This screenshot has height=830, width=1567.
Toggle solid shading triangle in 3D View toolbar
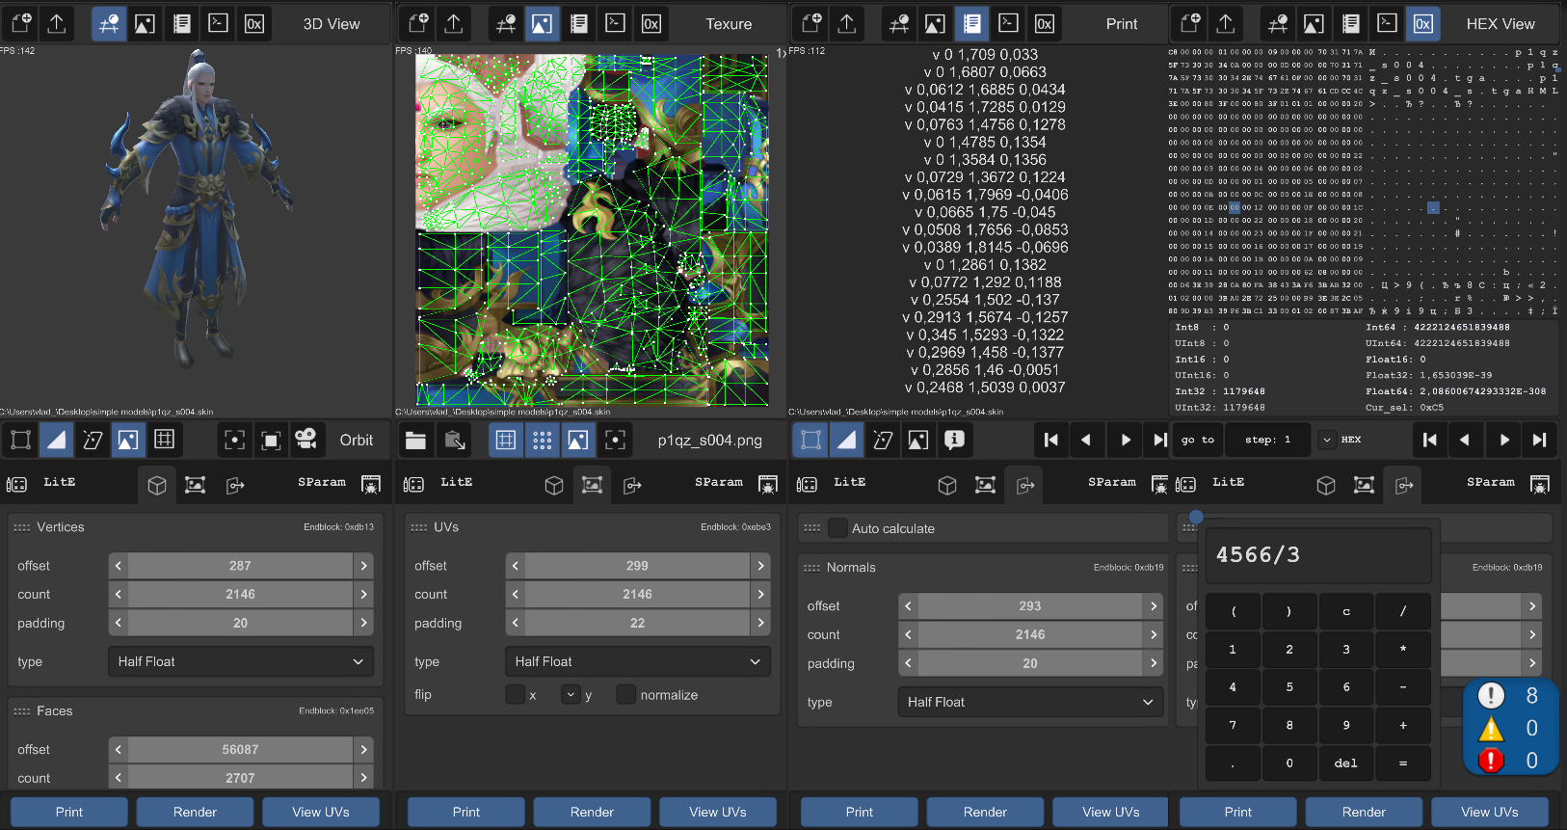(x=57, y=441)
